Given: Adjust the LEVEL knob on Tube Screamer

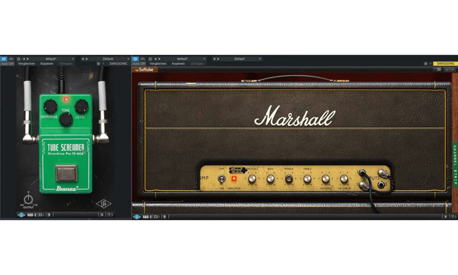Looking at the screenshot, I should click(81, 106).
